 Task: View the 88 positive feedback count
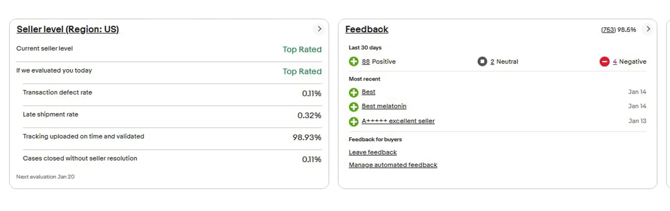click(x=366, y=62)
